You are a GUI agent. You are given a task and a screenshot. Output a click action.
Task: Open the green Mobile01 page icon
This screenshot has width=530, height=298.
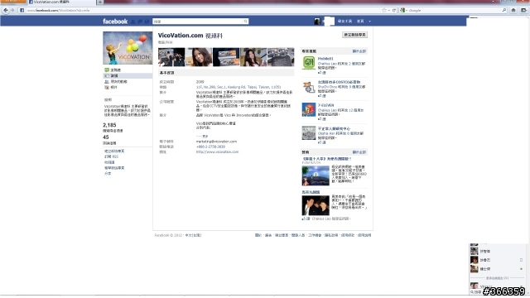tap(309, 63)
